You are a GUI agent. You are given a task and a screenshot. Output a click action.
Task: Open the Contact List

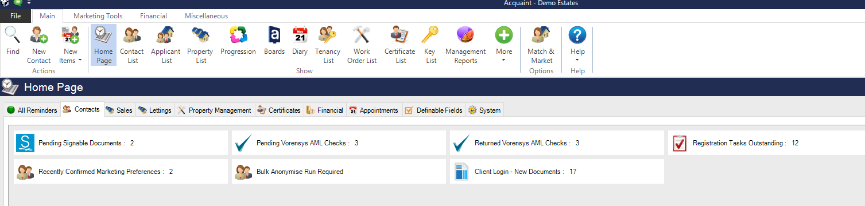click(x=132, y=45)
